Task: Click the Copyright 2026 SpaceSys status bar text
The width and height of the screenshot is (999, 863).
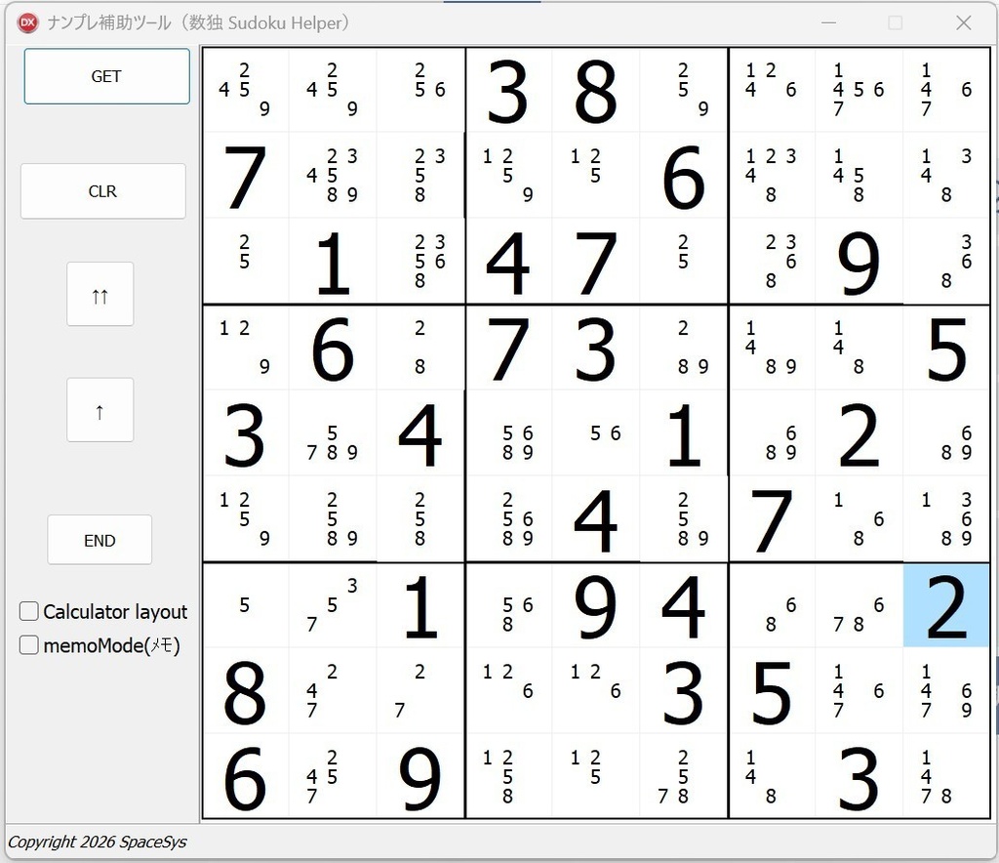Action: (98, 841)
